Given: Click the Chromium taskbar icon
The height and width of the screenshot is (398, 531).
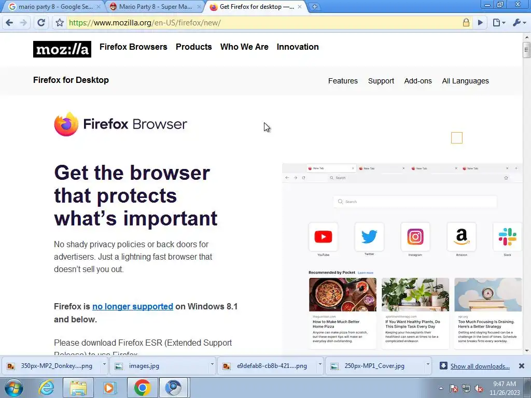Looking at the screenshot, I should 173,388.
